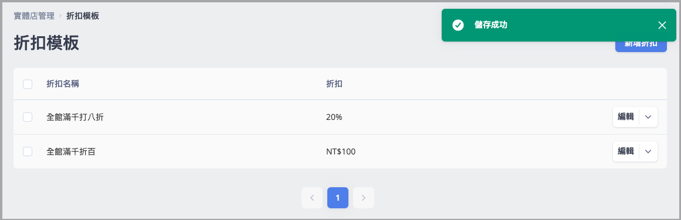The height and width of the screenshot is (220, 681).
Task: Select the 全館滿千打八折 row name
Action: (x=75, y=117)
